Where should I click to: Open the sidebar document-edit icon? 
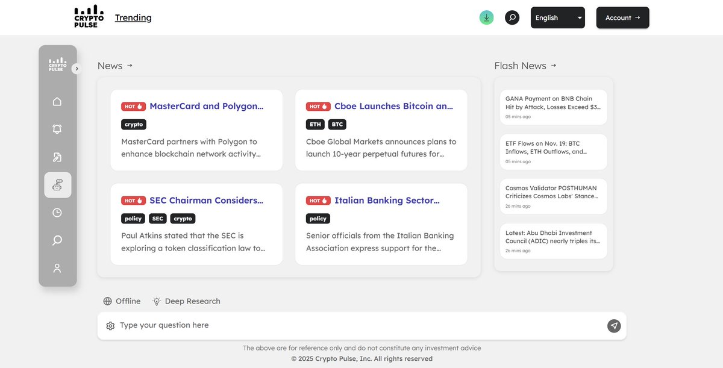(57, 157)
